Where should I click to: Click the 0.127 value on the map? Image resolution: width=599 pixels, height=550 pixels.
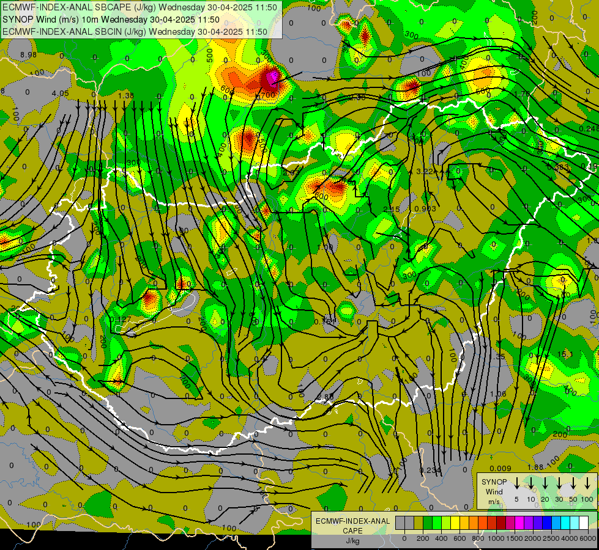click(x=120, y=319)
